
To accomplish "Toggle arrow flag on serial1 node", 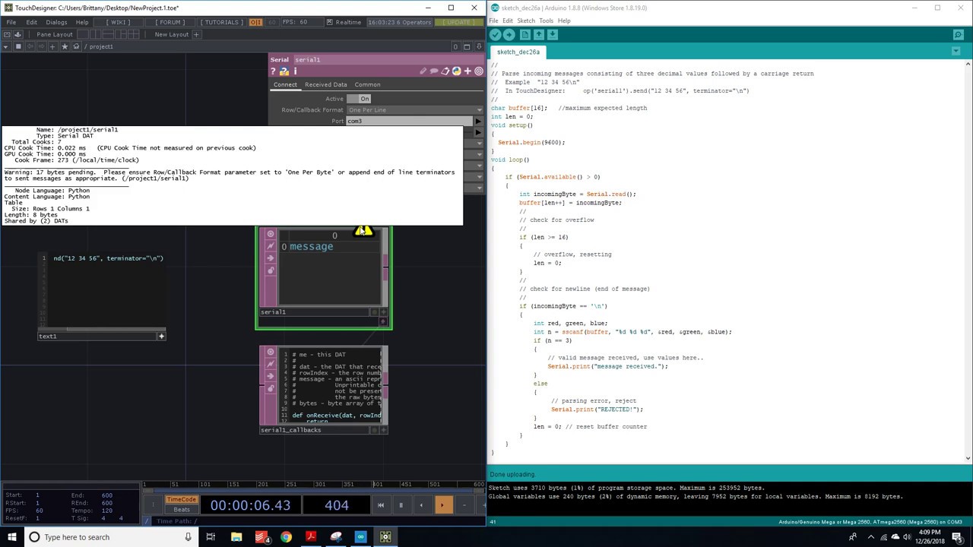I will tap(271, 258).
